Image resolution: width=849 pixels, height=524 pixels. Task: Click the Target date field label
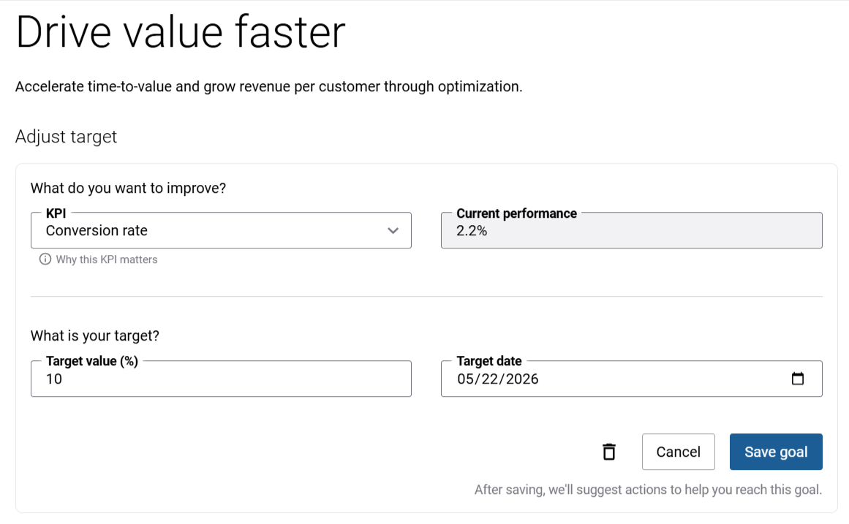point(488,361)
